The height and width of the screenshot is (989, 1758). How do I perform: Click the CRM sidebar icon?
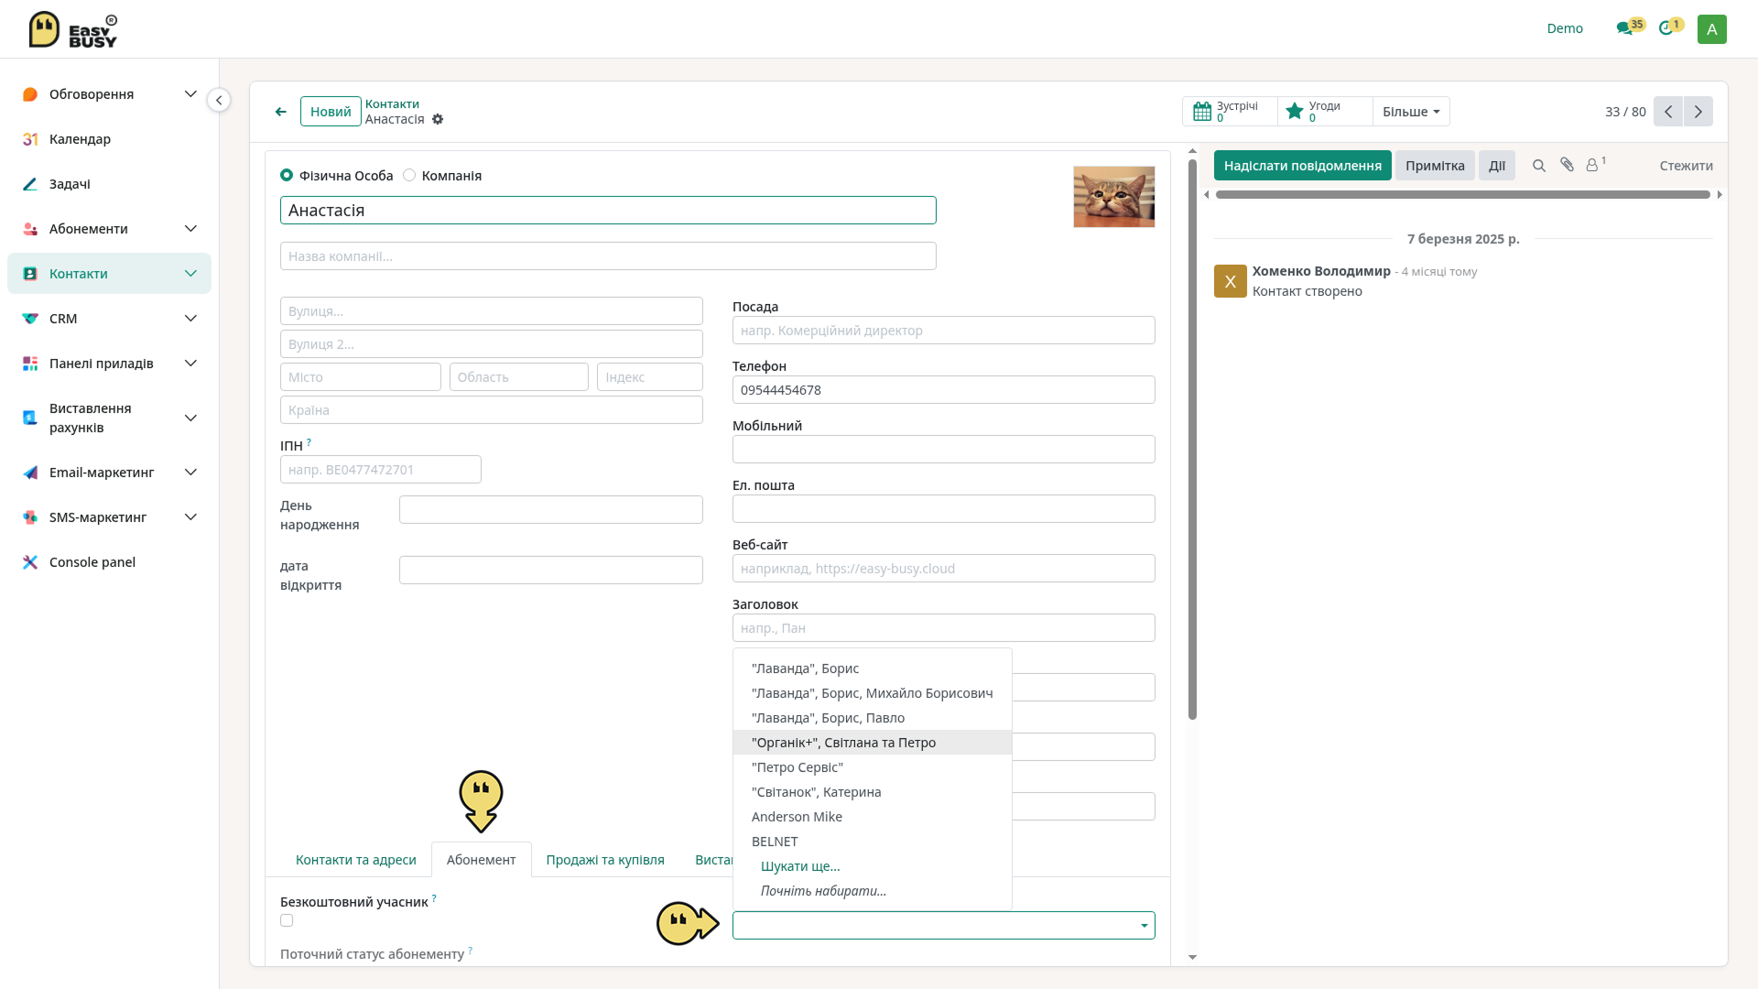click(30, 319)
